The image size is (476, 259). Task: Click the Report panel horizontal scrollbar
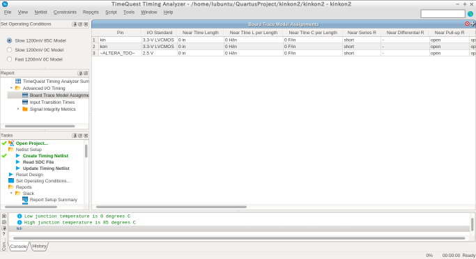pos(40,126)
